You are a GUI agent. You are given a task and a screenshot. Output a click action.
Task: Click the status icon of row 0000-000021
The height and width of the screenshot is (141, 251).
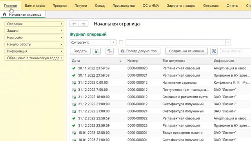pyautogui.click(x=74, y=76)
